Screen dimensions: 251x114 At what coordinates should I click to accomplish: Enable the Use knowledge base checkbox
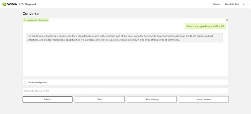(x=26, y=82)
